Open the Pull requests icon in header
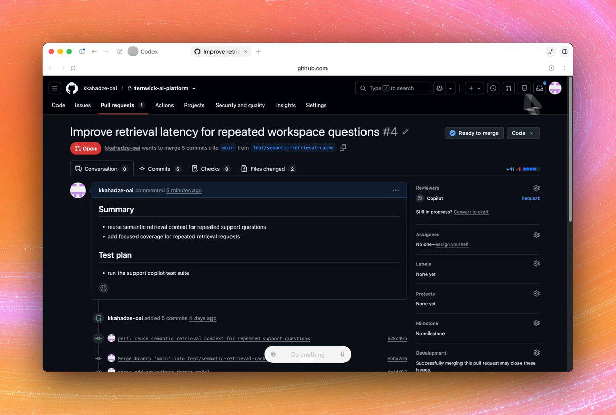Screen dimensions: 616x415 tap(509, 88)
